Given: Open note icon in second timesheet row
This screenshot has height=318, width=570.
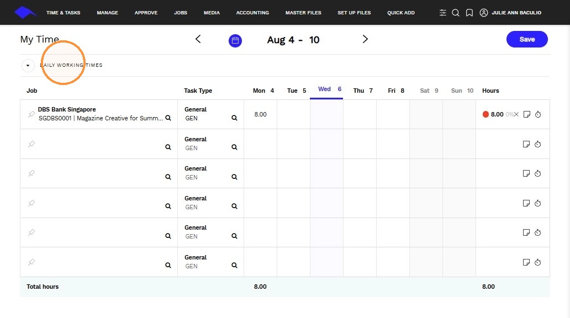Looking at the screenshot, I should click(x=526, y=144).
